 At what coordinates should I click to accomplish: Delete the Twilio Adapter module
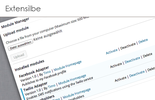pyautogui.click(x=147, y=55)
